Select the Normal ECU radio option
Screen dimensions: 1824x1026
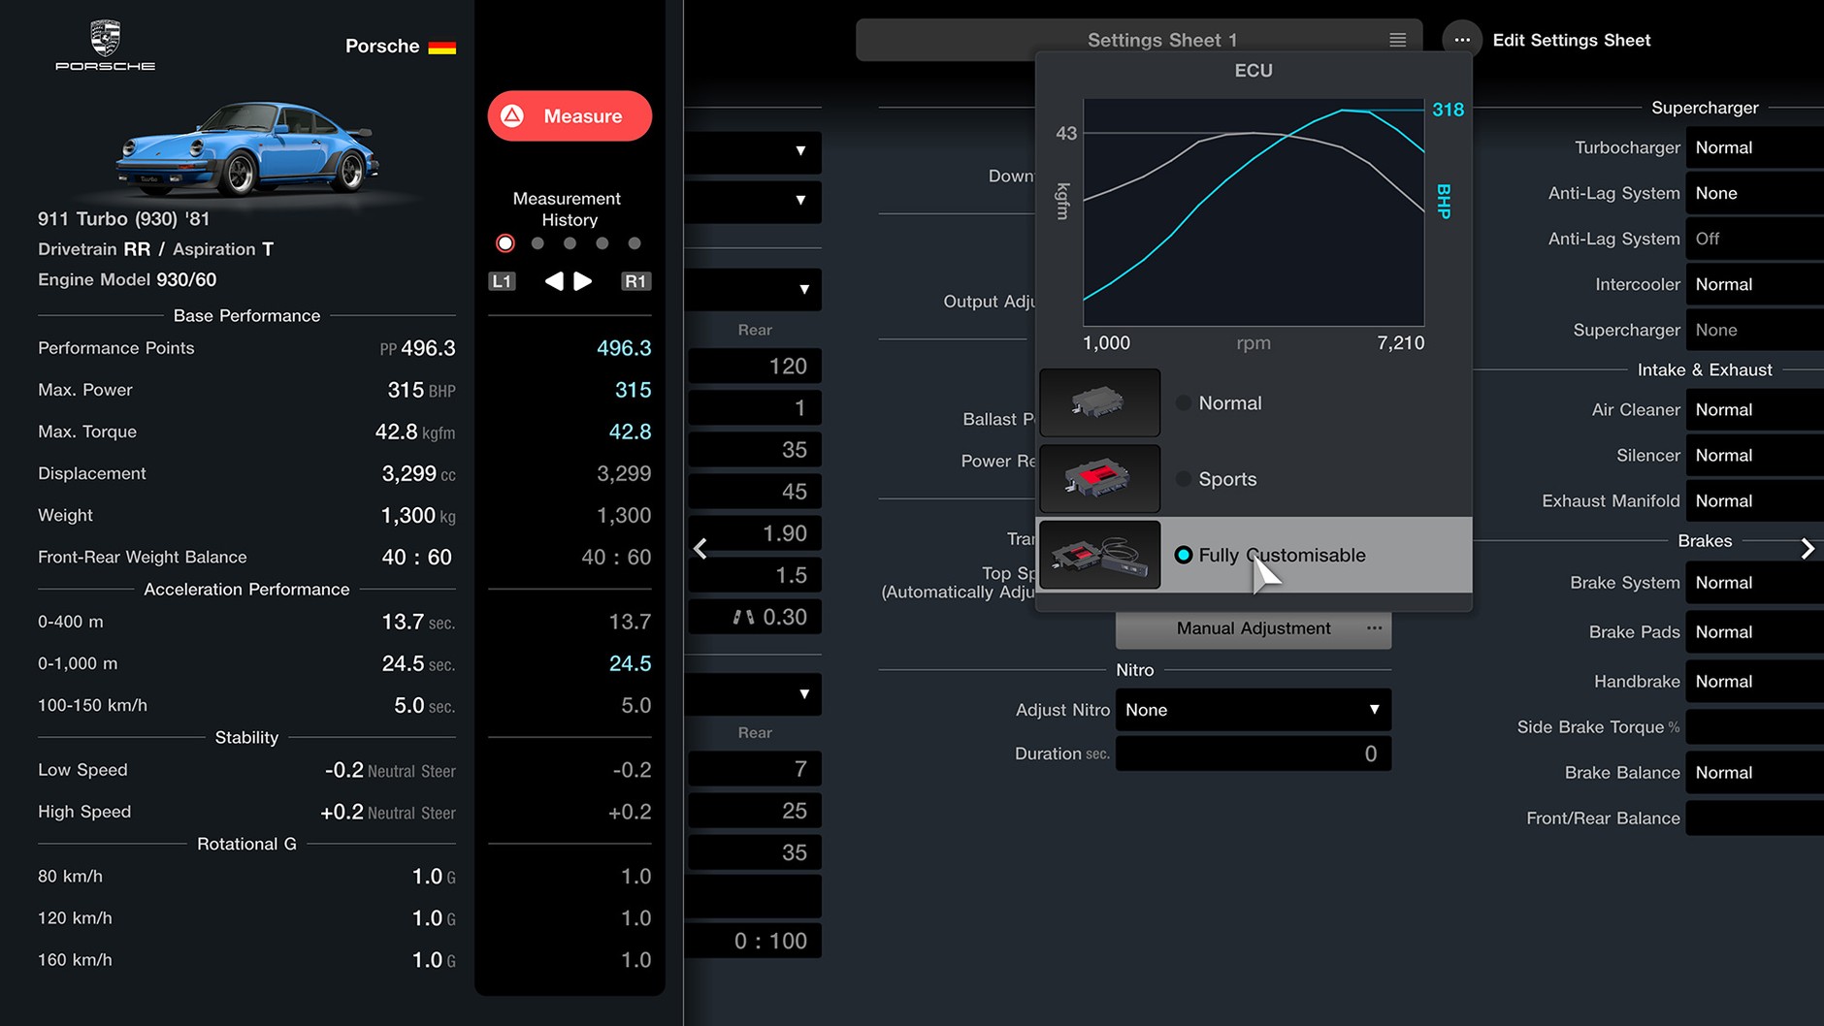(x=1184, y=403)
